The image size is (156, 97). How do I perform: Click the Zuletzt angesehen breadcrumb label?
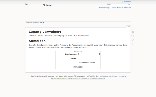(32, 23)
